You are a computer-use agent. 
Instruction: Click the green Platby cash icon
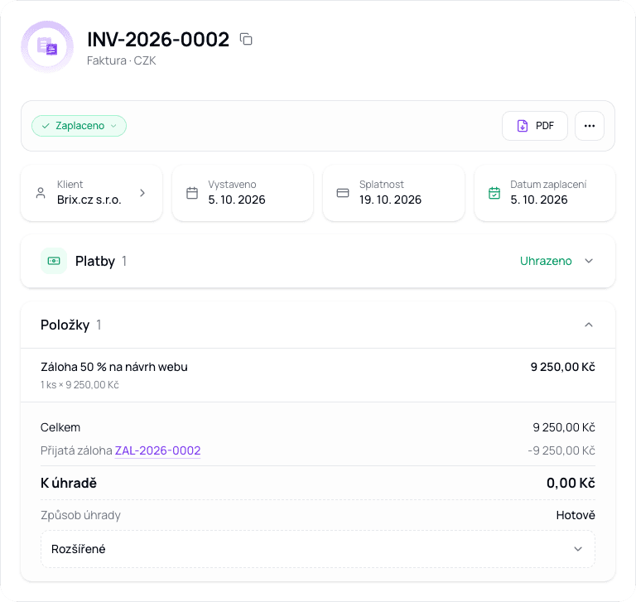[54, 261]
